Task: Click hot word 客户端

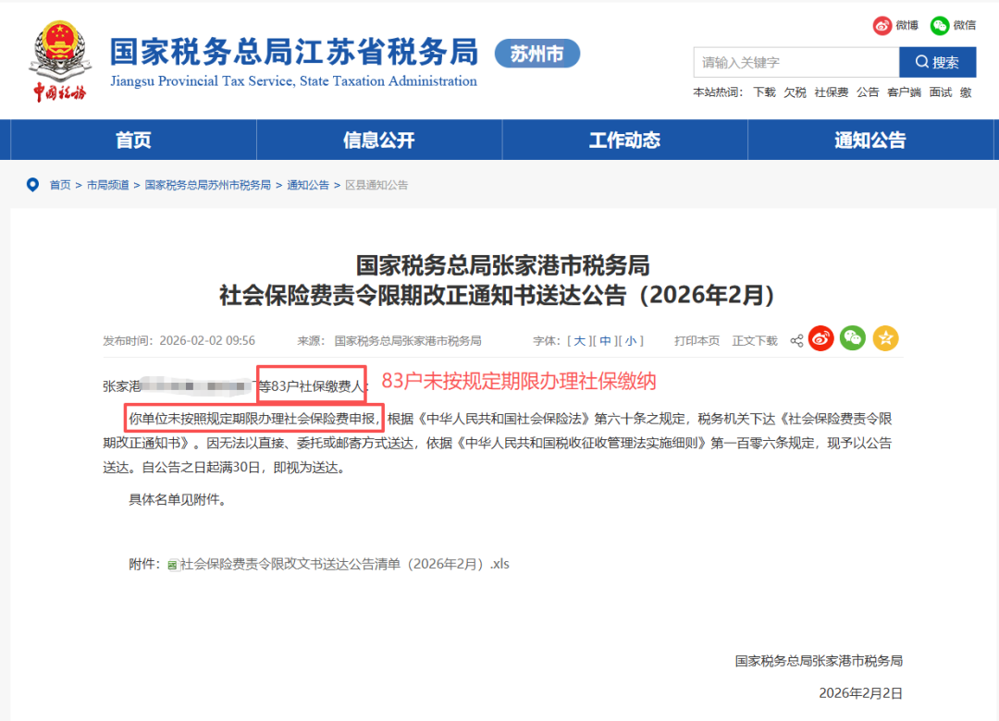Action: pos(904,92)
